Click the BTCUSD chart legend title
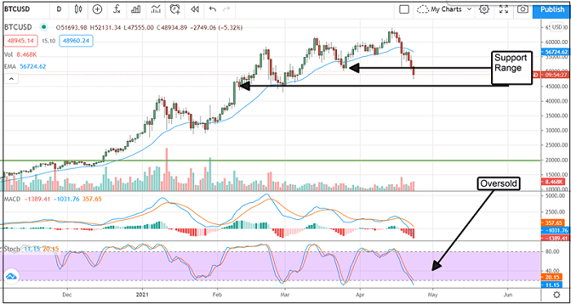Image resolution: width=571 pixels, height=304 pixels. 18,27
